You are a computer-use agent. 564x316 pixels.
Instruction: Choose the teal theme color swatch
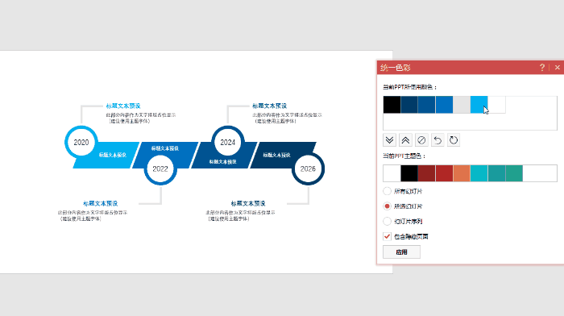pos(497,173)
